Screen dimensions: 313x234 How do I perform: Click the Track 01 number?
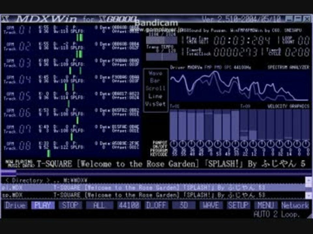[x=25, y=30]
